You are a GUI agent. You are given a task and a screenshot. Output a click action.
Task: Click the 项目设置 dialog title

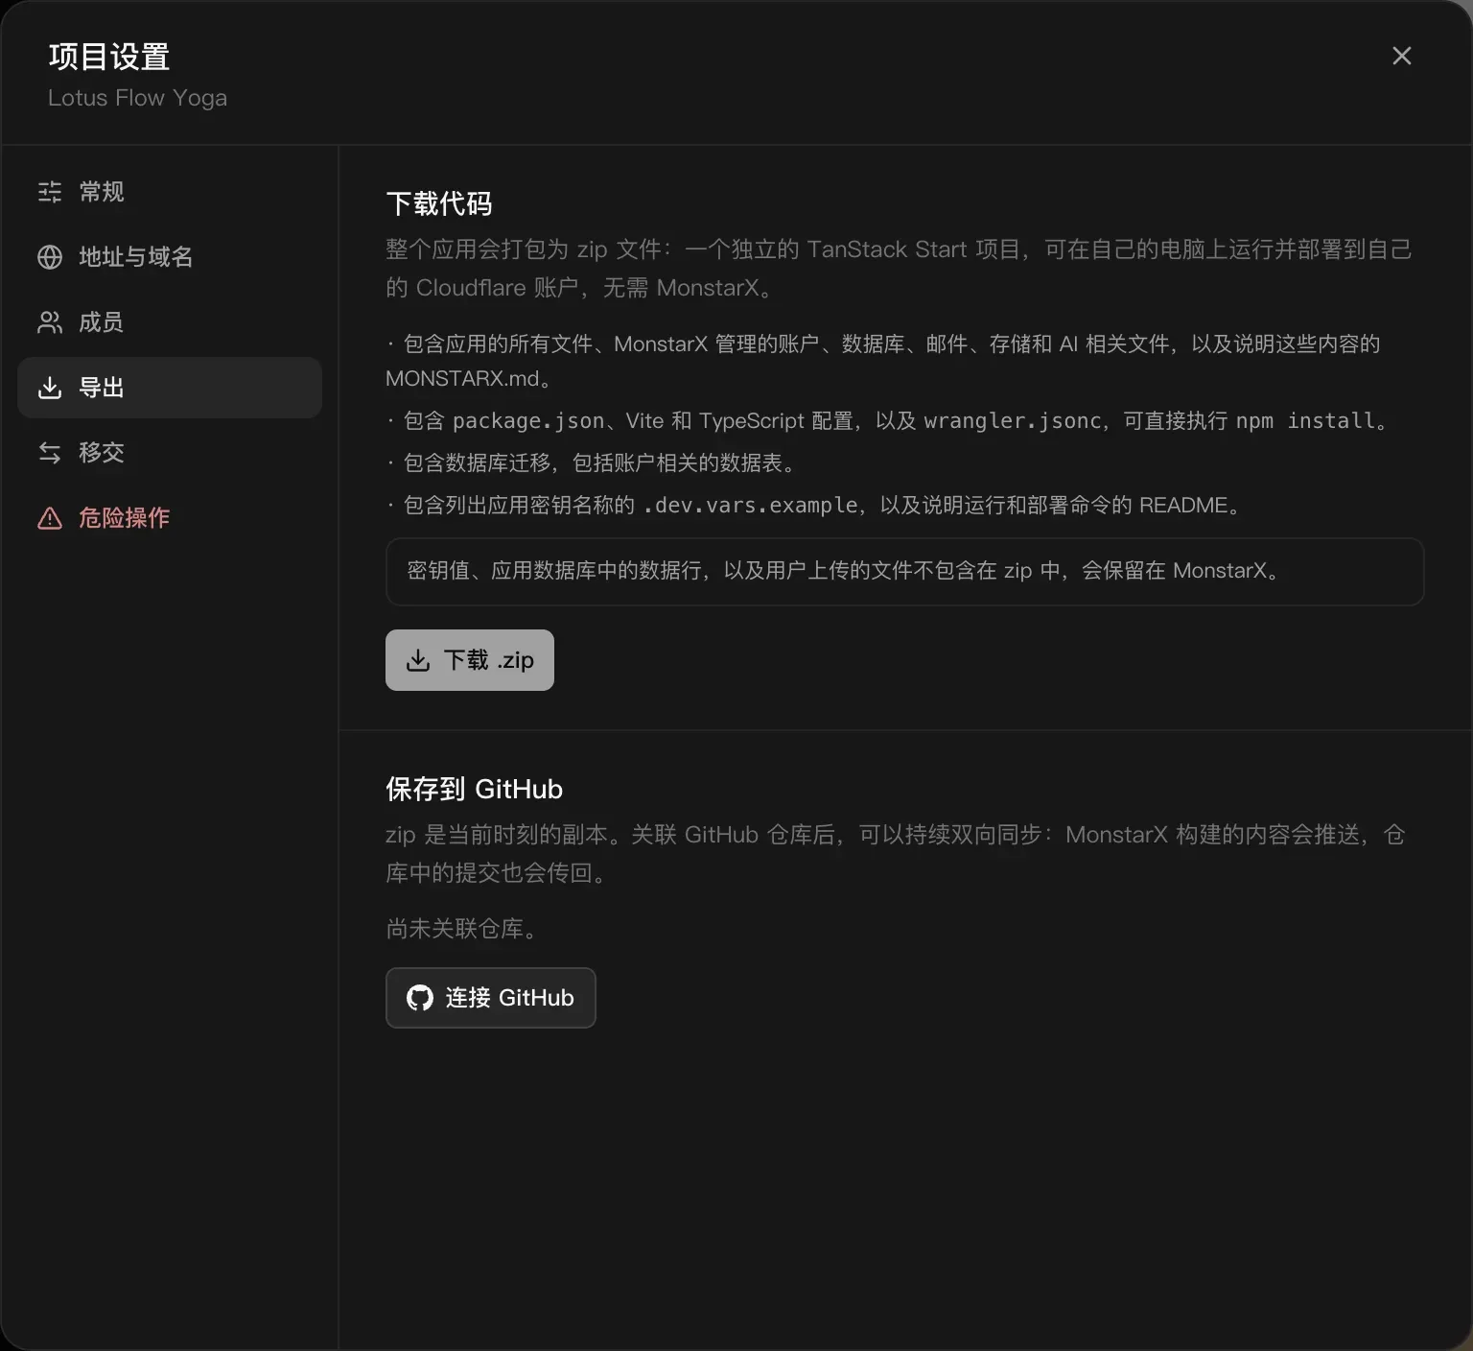pos(109,57)
